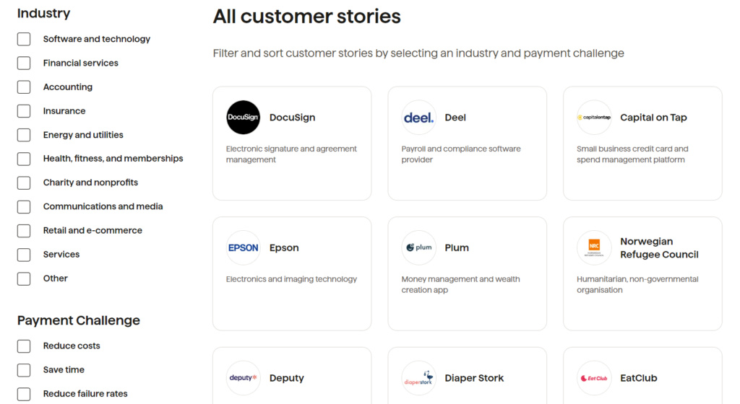
Task: Click the Diaper Stork logo icon
Action: (x=418, y=378)
